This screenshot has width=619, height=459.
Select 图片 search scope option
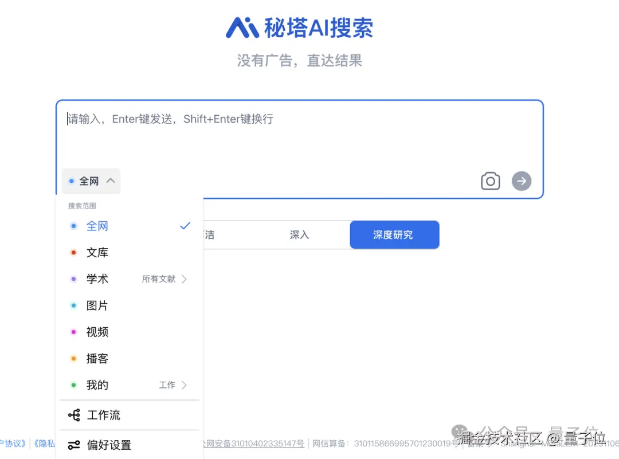point(130,305)
